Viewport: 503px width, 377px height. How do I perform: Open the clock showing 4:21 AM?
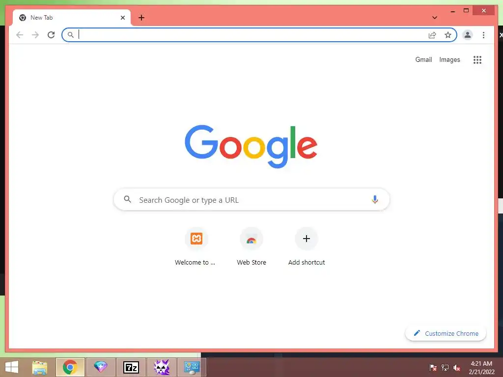481,367
